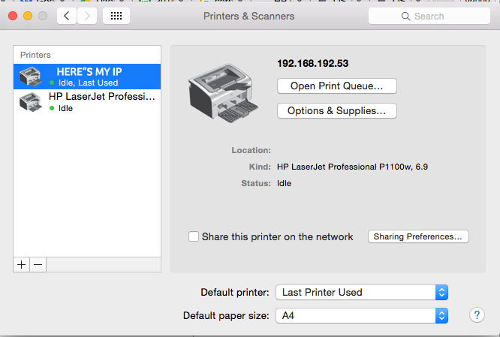Screen dimensions: 500x337
Task: Click the Status value Idle in details
Action: point(284,183)
